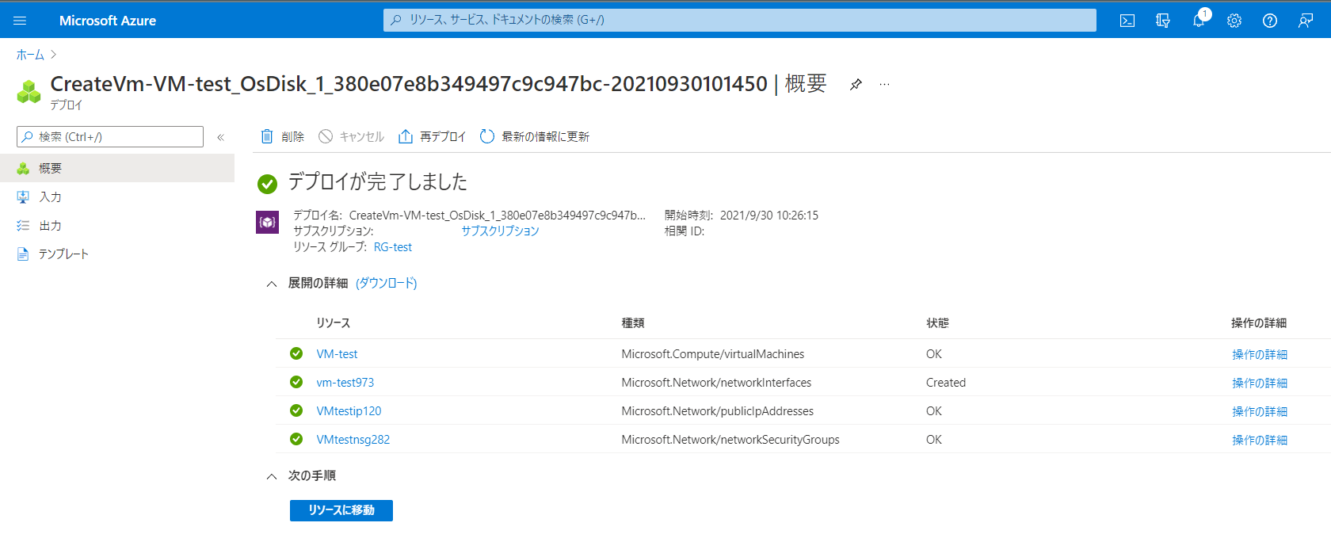Click the green status check for vm-test973

[x=296, y=382]
